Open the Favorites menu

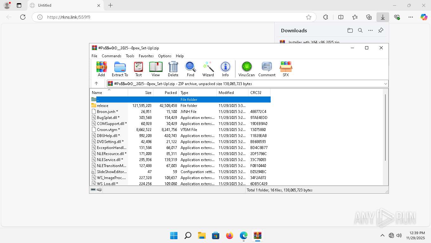pyautogui.click(x=146, y=56)
